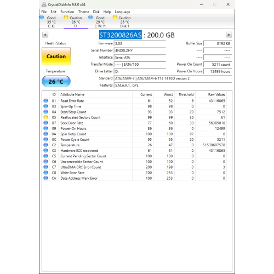The image size is (274, 274).
Task: Click the Buffer Size field 8192 KB
Action: (218, 43)
